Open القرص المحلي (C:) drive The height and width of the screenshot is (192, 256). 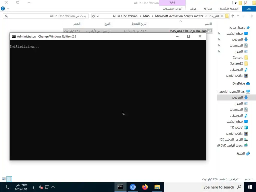(x=233, y=139)
